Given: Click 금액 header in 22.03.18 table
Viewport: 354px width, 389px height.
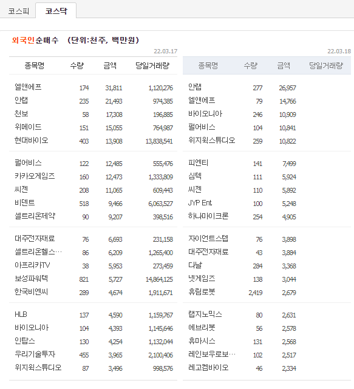Looking at the screenshot, I should click(x=284, y=66).
